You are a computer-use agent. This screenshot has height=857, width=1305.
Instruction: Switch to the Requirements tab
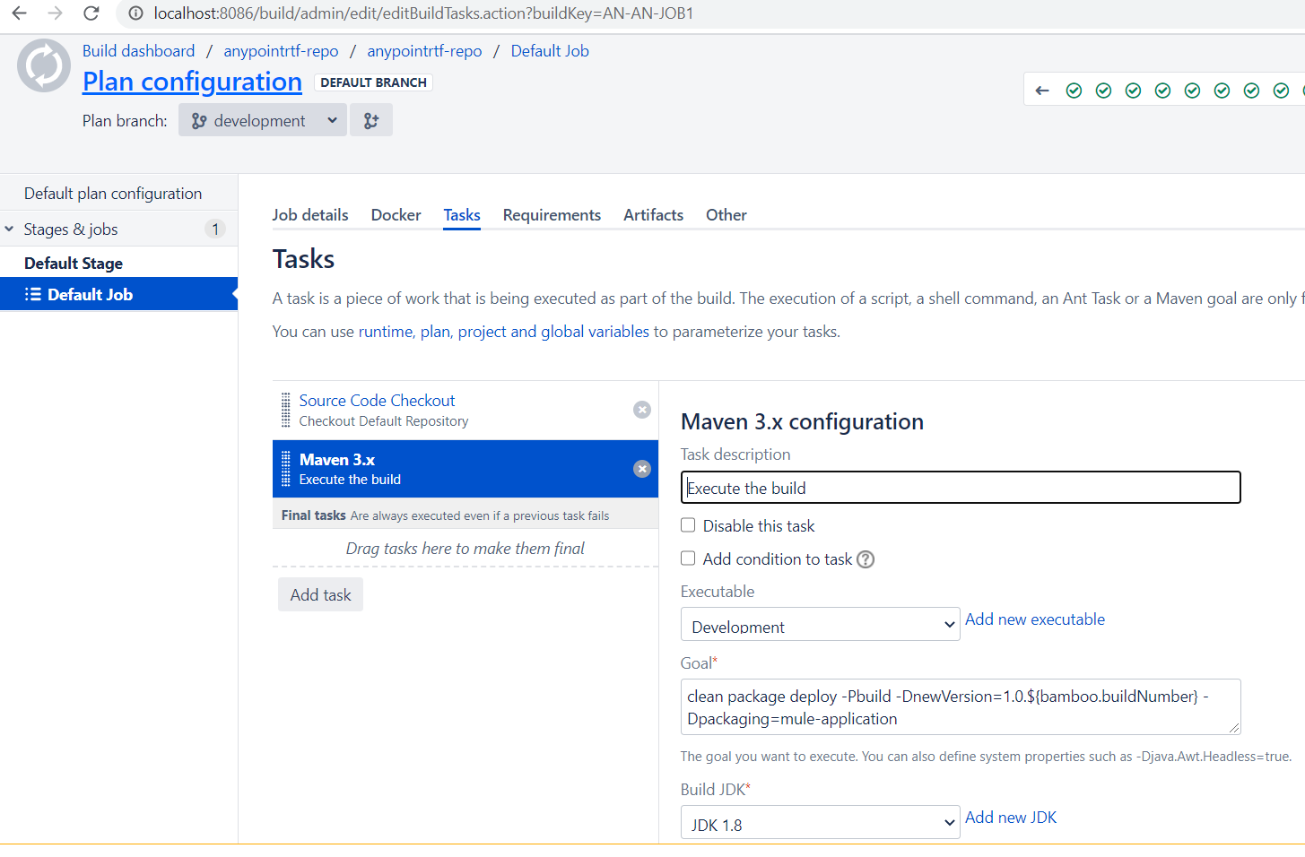pyautogui.click(x=552, y=215)
